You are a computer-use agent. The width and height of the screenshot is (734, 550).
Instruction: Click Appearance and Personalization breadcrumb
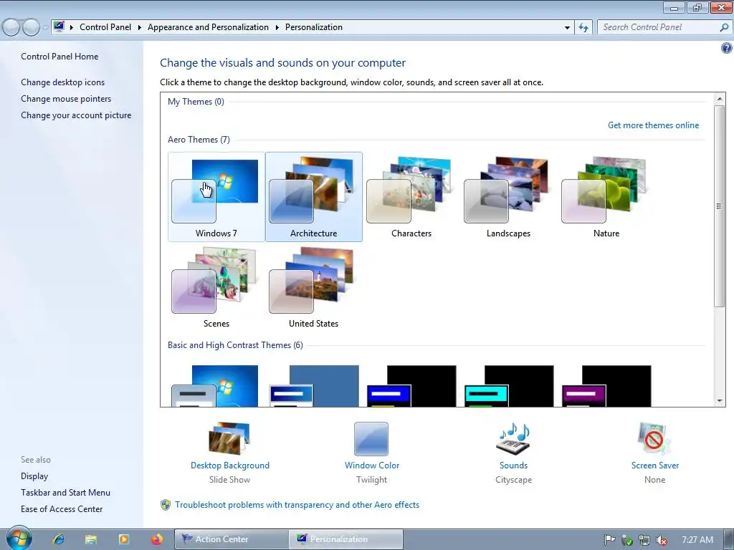click(x=208, y=27)
